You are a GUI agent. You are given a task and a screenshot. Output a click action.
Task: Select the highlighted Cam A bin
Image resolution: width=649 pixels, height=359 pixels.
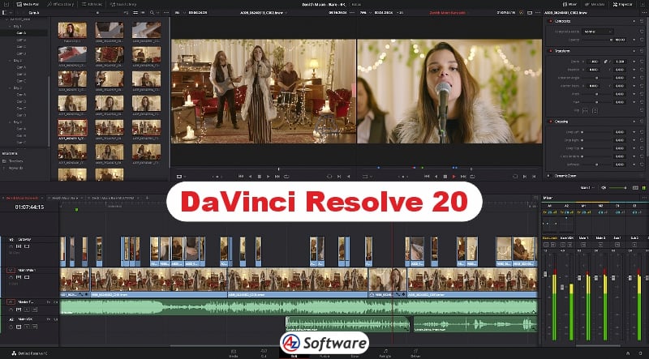pyautogui.click(x=22, y=33)
